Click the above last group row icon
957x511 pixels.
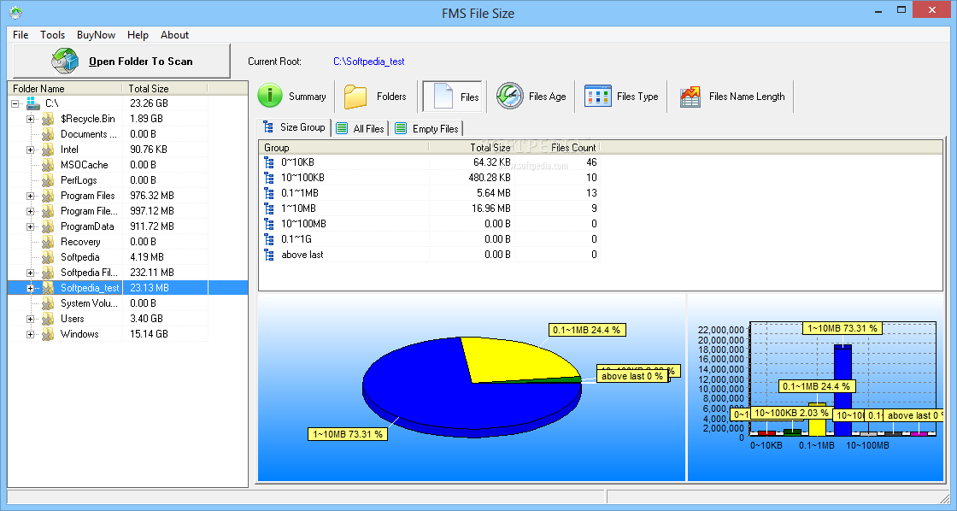(269, 255)
